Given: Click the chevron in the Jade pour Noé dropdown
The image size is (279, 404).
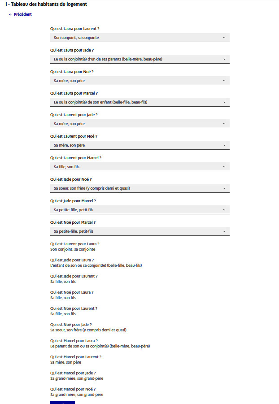Looking at the screenshot, I should click(224, 188).
